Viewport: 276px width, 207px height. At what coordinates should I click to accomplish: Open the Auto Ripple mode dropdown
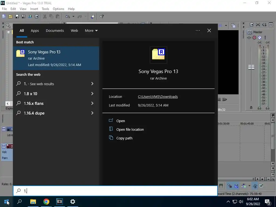(x=249, y=186)
